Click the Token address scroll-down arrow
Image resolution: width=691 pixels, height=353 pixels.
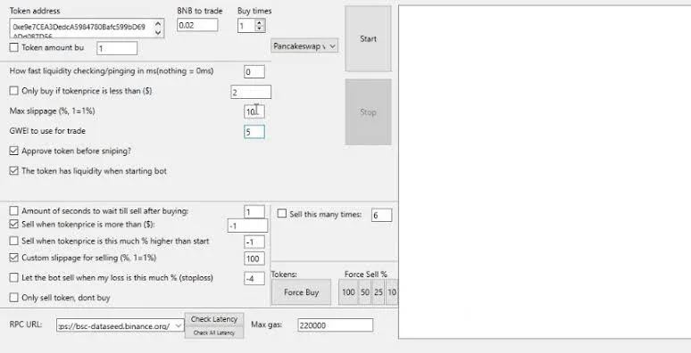pyautogui.click(x=158, y=33)
